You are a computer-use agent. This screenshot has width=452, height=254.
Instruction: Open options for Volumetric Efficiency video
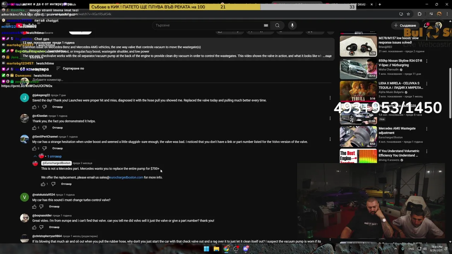pyautogui.click(x=427, y=151)
